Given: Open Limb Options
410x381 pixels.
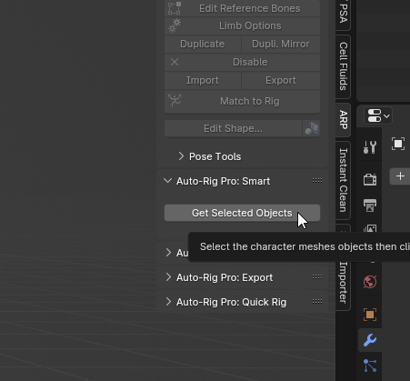Looking at the screenshot, I should 242,26.
